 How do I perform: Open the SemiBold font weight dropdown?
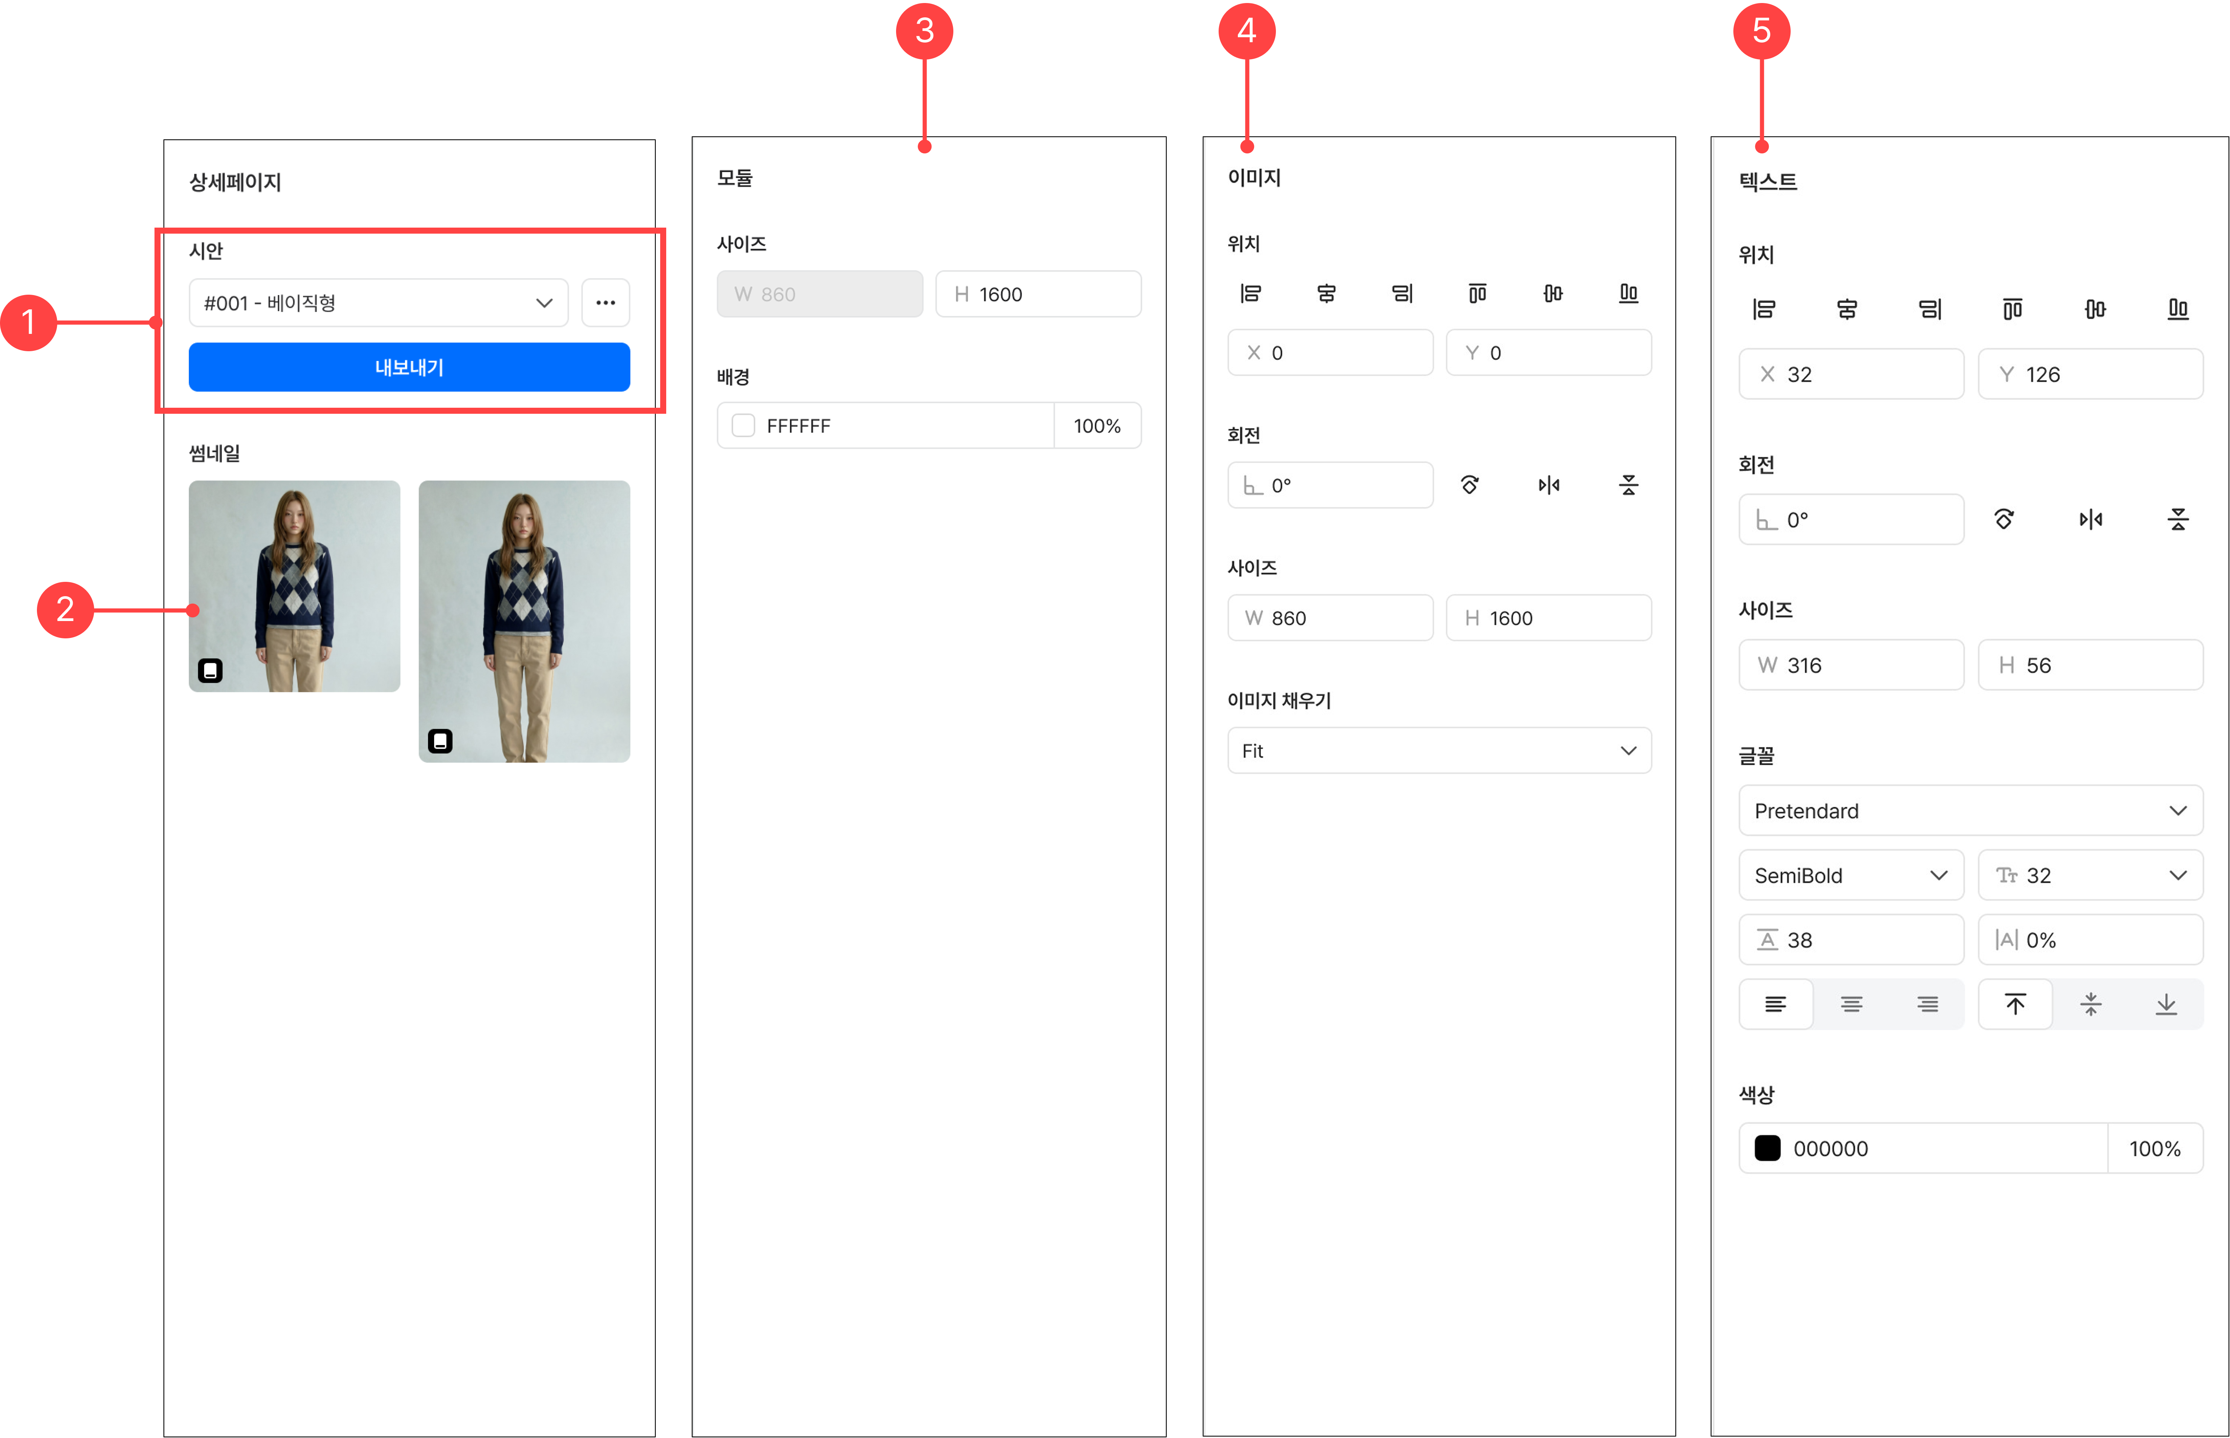[x=1852, y=875]
